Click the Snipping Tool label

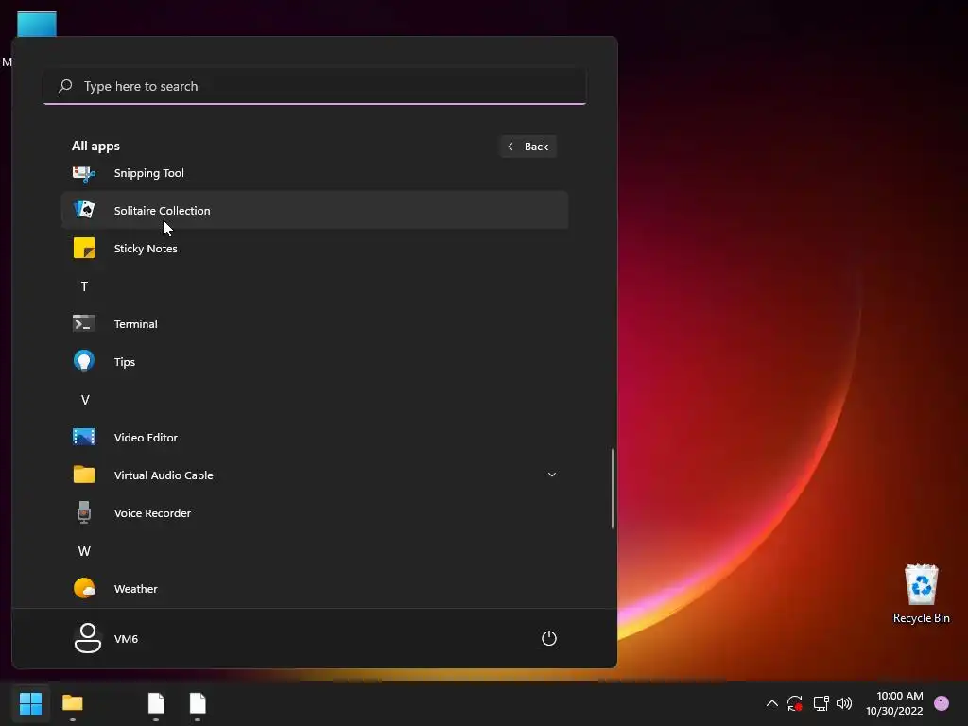coord(148,173)
